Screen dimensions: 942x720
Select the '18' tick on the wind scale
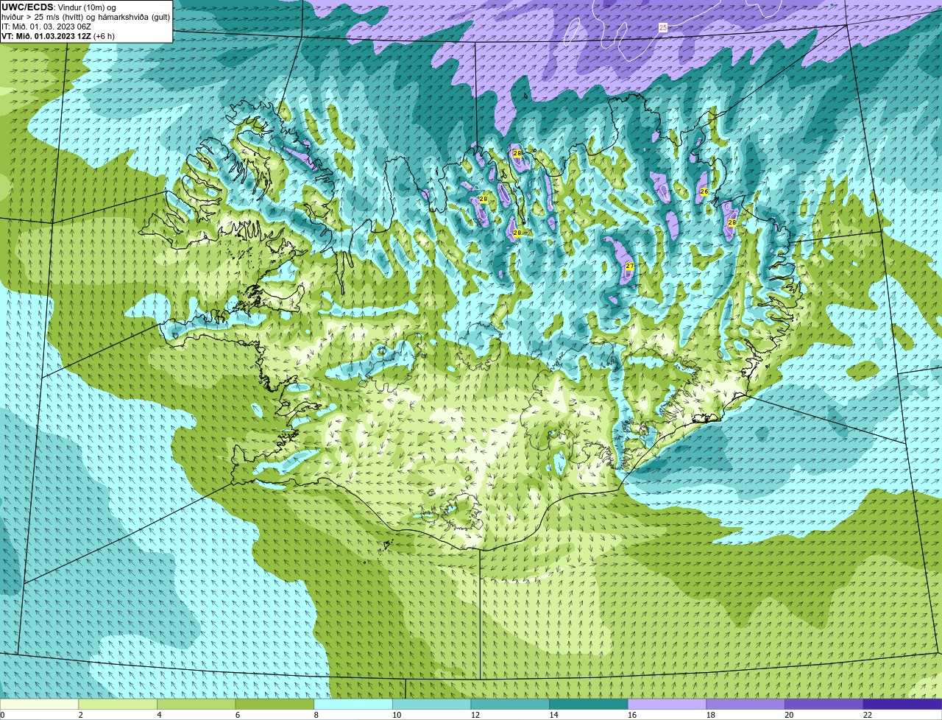point(711,715)
